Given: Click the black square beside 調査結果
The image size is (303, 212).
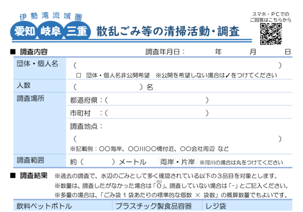Looking at the screenshot, I should (13, 176).
